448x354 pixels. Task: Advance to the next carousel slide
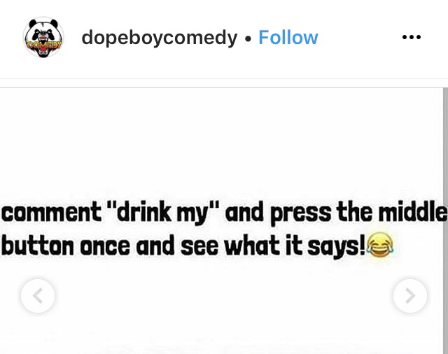pos(410,296)
